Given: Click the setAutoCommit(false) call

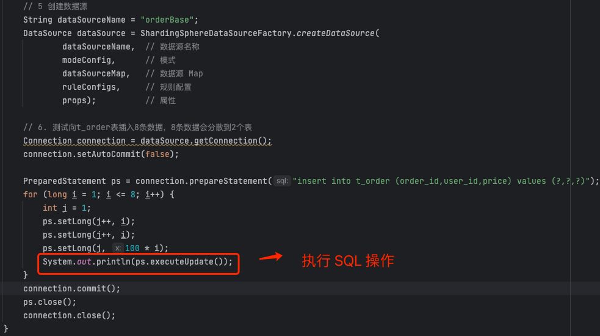Looking at the screenshot, I should pyautogui.click(x=127, y=154).
